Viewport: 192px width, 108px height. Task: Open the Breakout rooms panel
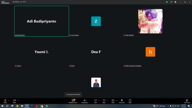pos(73,101)
